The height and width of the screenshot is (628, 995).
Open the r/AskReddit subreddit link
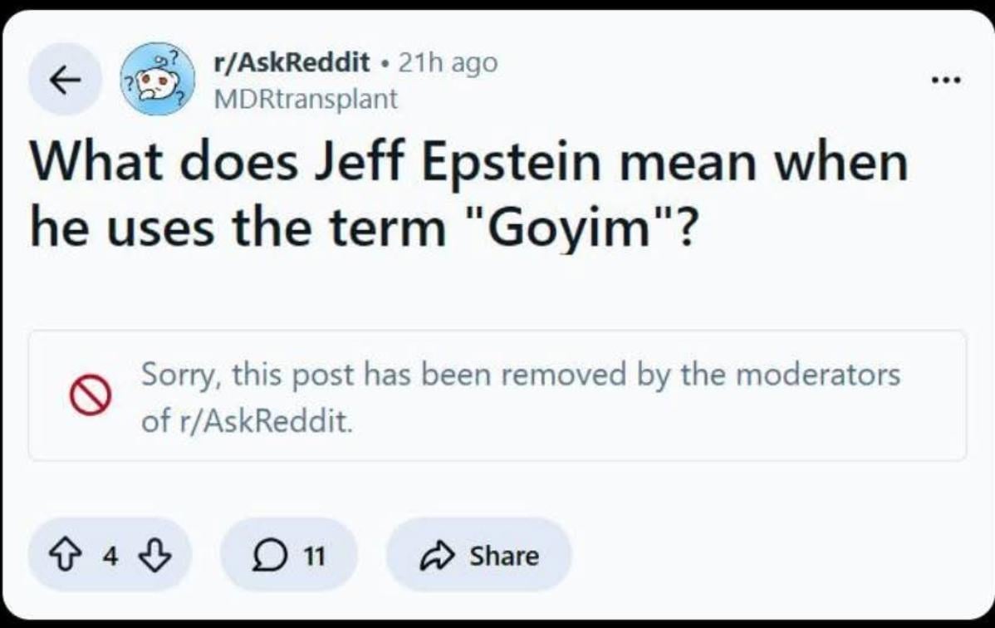pyautogui.click(x=292, y=62)
